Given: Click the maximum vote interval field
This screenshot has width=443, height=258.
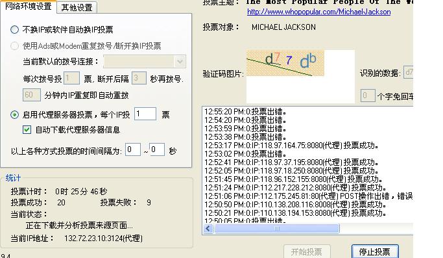Looking at the screenshot, I should coord(157,149).
